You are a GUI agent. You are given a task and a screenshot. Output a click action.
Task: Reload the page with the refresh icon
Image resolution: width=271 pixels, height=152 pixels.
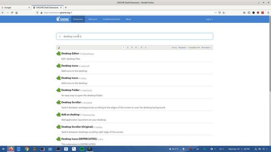pyautogui.click(x=12, y=13)
